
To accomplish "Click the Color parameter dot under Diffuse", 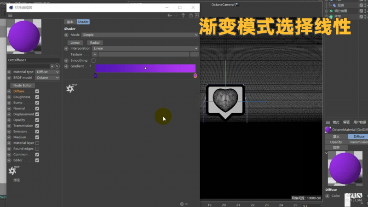I will click(x=327, y=196).
